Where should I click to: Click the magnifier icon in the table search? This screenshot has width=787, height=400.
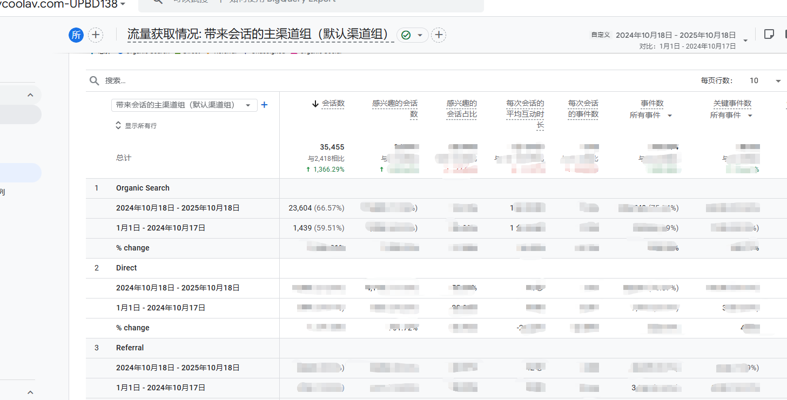pyautogui.click(x=95, y=80)
